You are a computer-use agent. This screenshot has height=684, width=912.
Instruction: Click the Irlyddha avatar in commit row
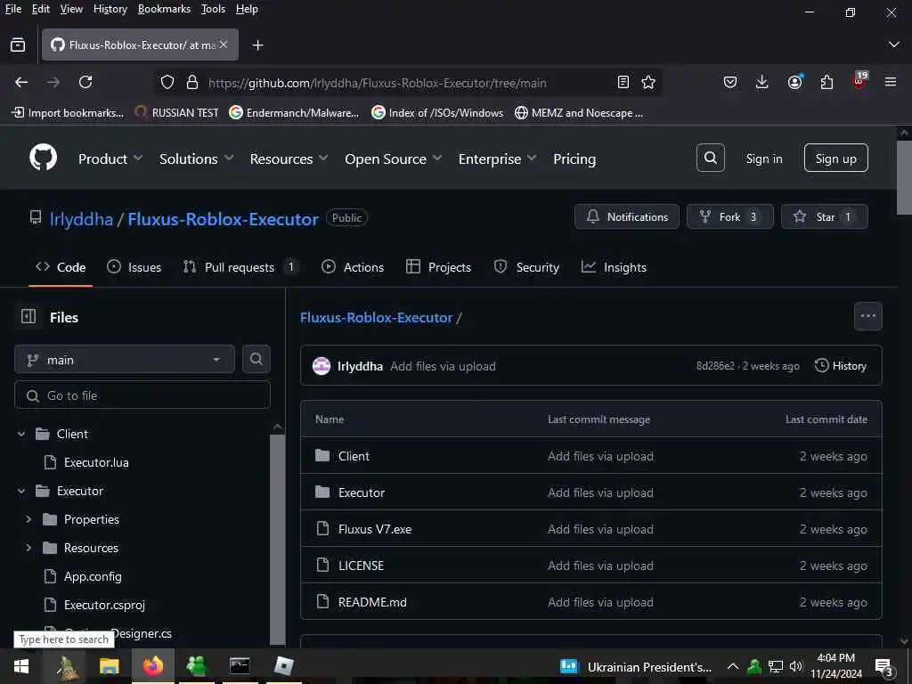pos(322,366)
